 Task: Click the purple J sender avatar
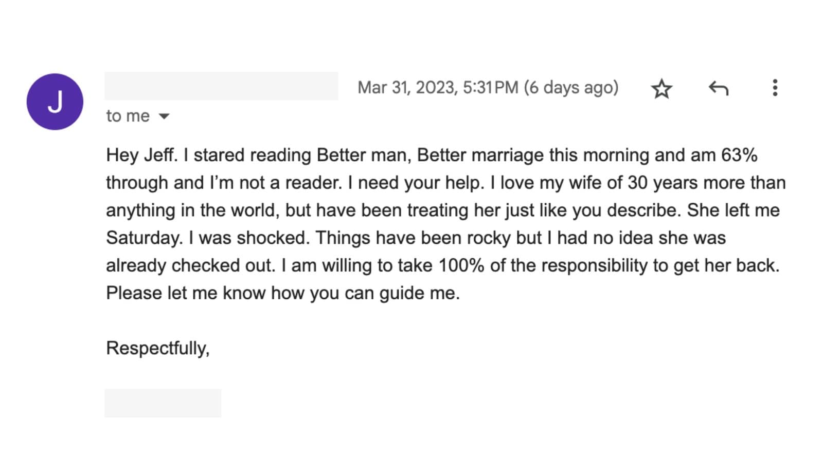(x=55, y=102)
